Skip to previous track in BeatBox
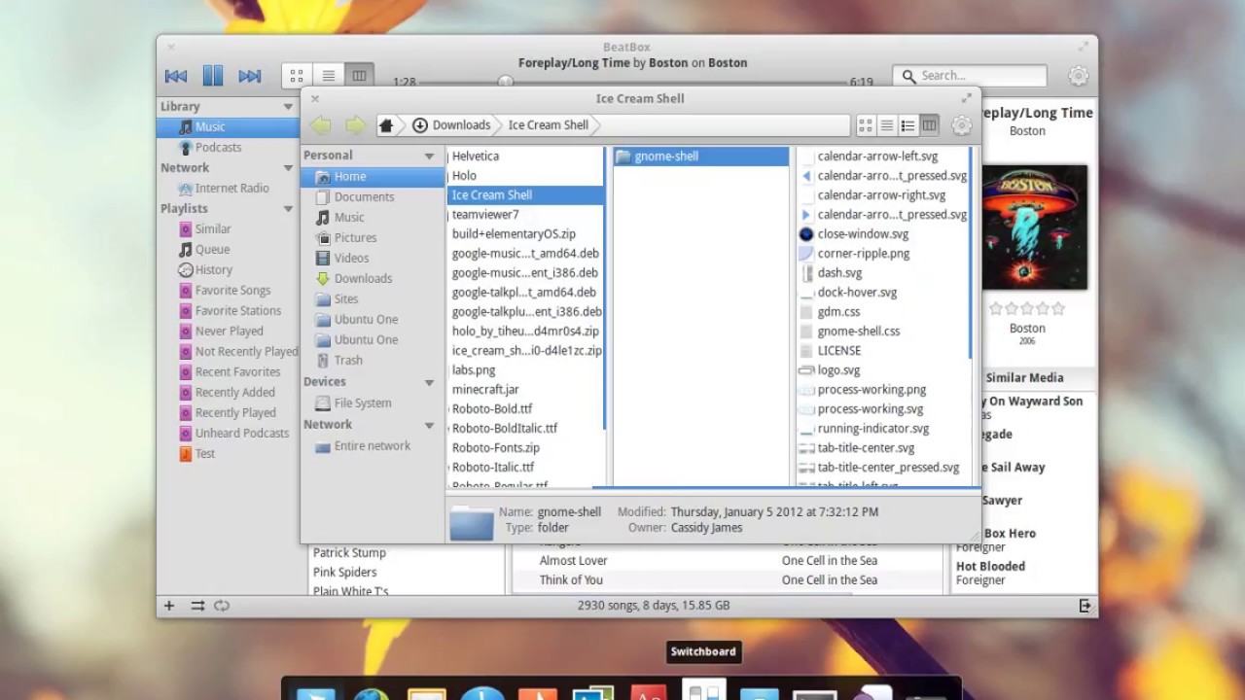The height and width of the screenshot is (700, 1245). 176,76
